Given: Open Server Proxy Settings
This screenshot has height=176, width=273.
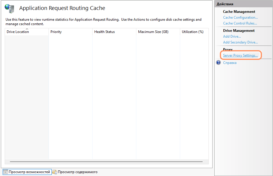Looking at the screenshot, I should coord(240,55).
